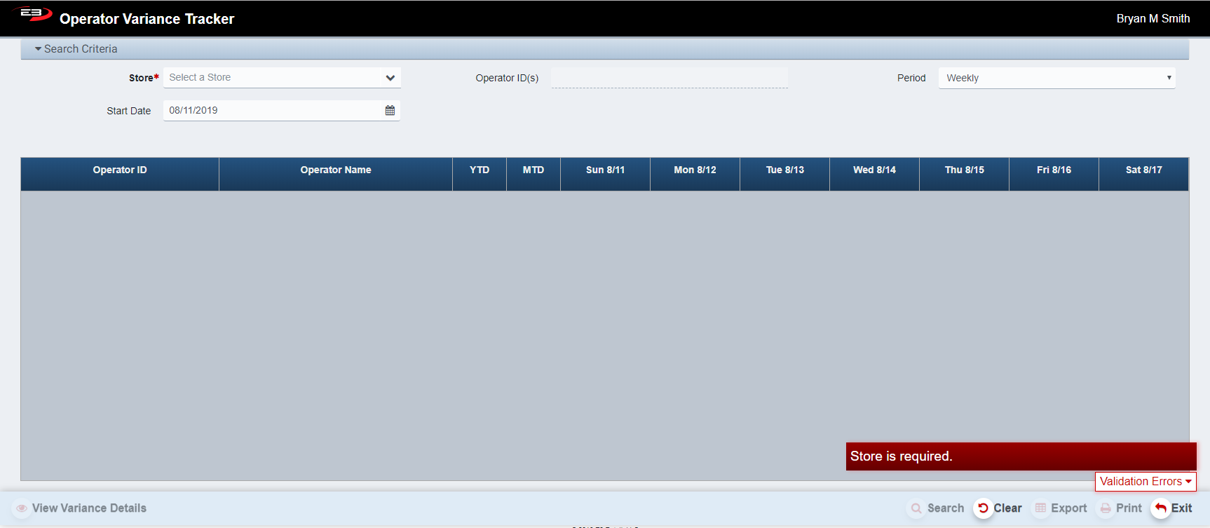The width and height of the screenshot is (1210, 528).
Task: Expand the Validation Errors dropdown
Action: (x=1146, y=482)
